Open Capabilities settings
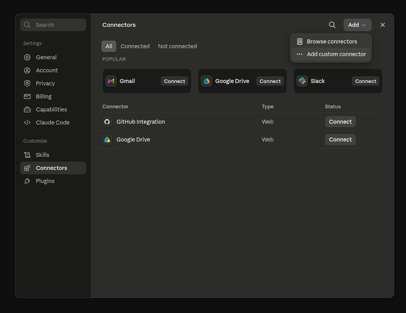The image size is (406, 313). [x=53, y=109]
